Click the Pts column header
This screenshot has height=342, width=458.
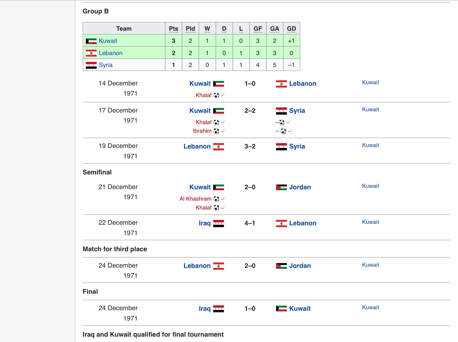(174, 29)
